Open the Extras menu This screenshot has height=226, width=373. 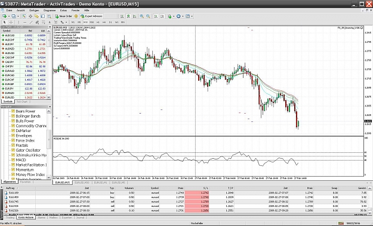(63, 11)
